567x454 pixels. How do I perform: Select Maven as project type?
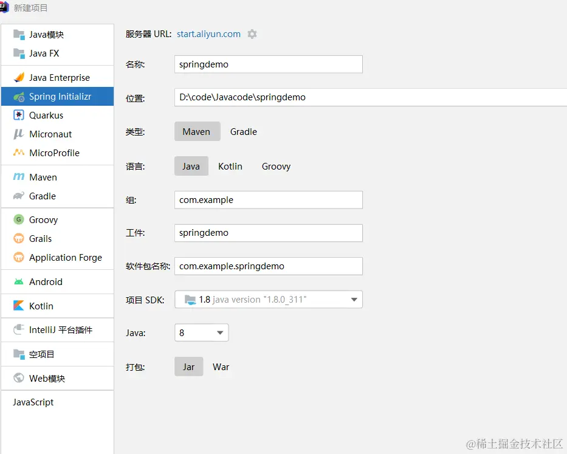pos(198,131)
